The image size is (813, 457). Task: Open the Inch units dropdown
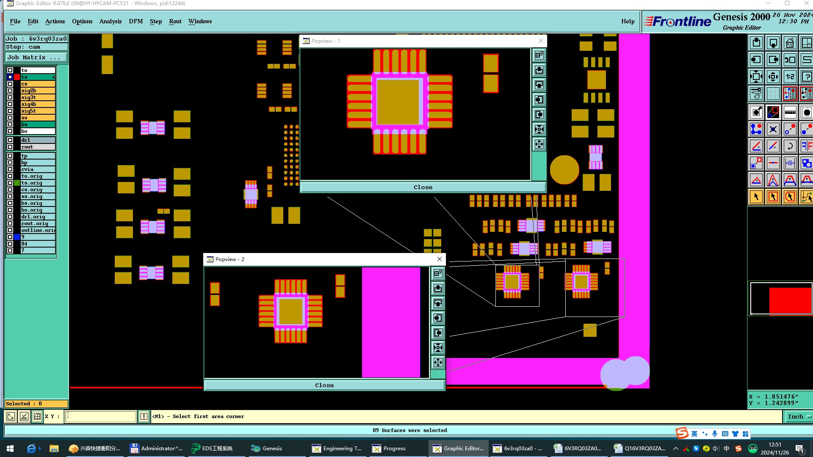click(798, 416)
